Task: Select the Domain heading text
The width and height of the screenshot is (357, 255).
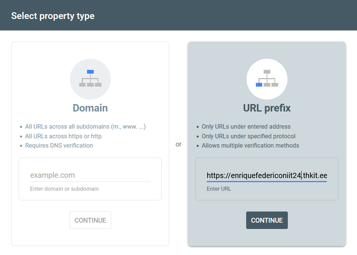Action: (90, 108)
